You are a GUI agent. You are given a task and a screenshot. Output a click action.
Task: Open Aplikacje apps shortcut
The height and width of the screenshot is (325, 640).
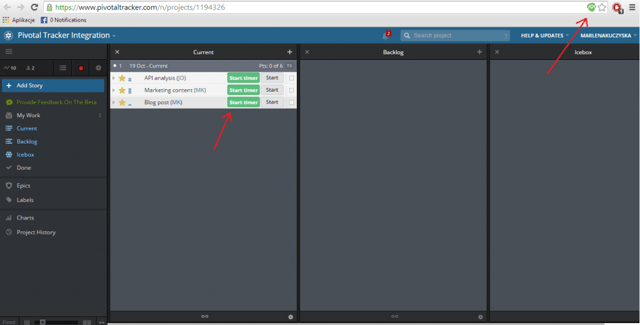19,20
